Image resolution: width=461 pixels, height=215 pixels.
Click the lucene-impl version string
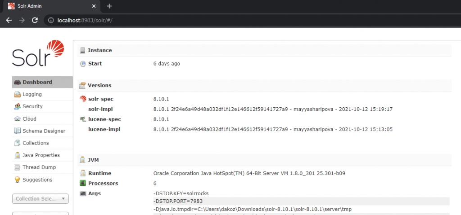pos(273,129)
